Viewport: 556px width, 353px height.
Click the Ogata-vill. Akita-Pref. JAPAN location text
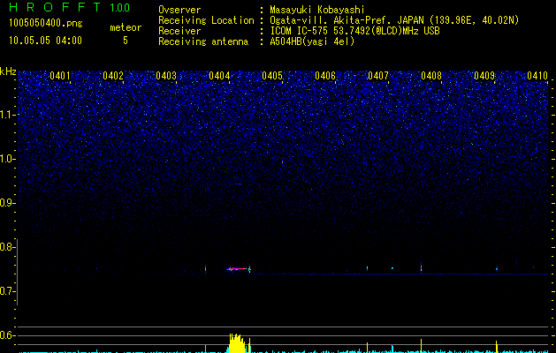click(394, 20)
